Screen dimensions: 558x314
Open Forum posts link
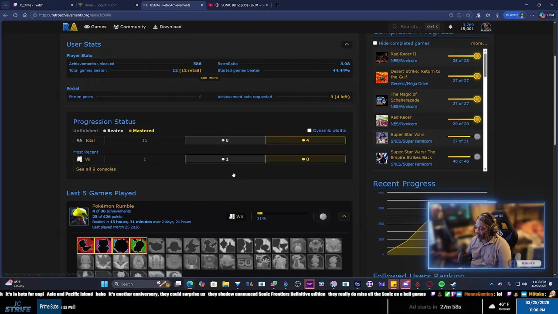coord(81,97)
